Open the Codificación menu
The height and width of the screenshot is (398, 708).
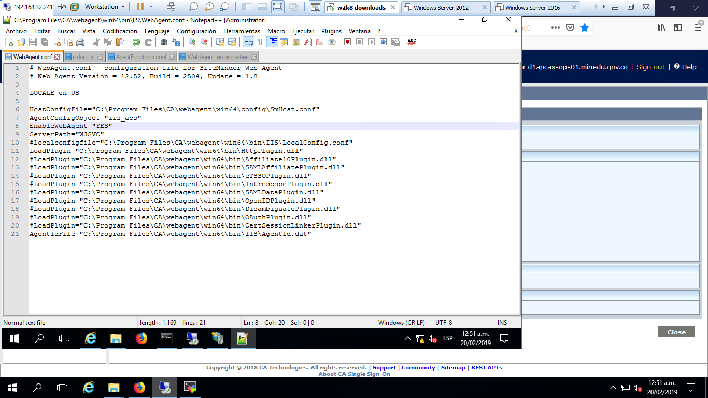120,31
